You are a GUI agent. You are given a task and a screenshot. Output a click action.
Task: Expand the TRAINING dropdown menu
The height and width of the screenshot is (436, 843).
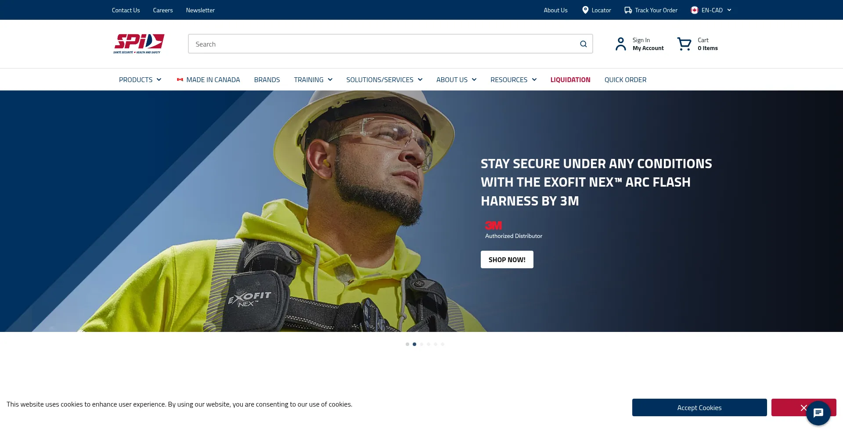pyautogui.click(x=313, y=80)
